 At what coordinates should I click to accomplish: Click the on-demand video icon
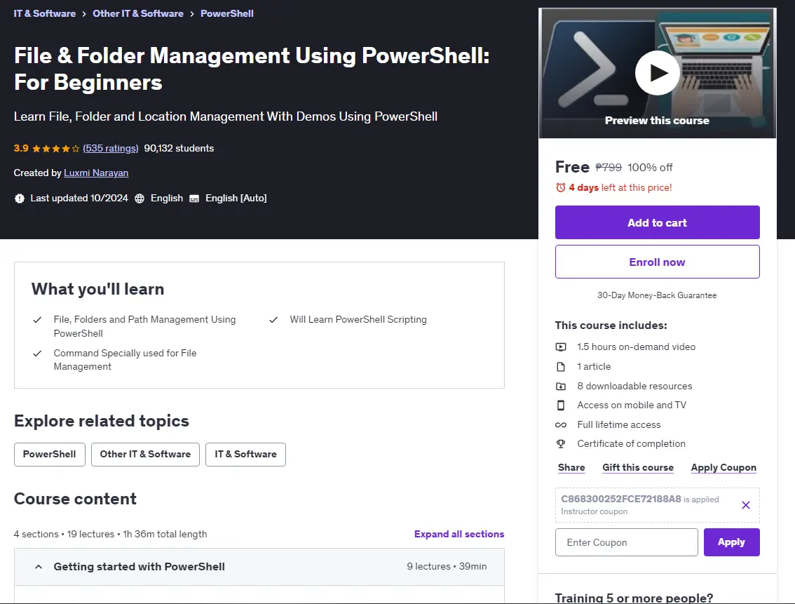tap(561, 347)
